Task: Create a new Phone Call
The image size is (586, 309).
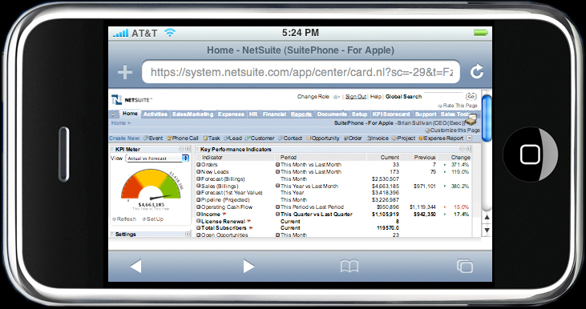Action: click(x=183, y=138)
